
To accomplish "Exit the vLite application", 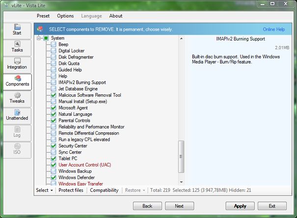I will (x=272, y=206).
